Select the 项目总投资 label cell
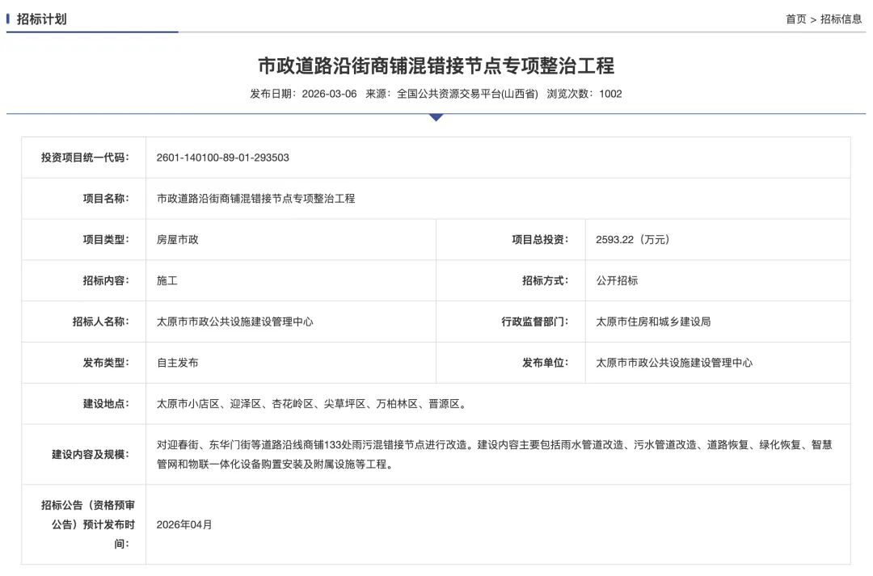This screenshot has height=576, width=873. click(511, 240)
